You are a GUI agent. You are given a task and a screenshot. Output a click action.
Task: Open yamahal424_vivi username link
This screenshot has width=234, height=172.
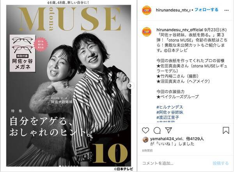[166, 139]
